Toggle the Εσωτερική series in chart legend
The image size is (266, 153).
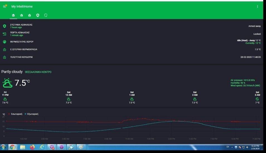click(x=16, y=114)
